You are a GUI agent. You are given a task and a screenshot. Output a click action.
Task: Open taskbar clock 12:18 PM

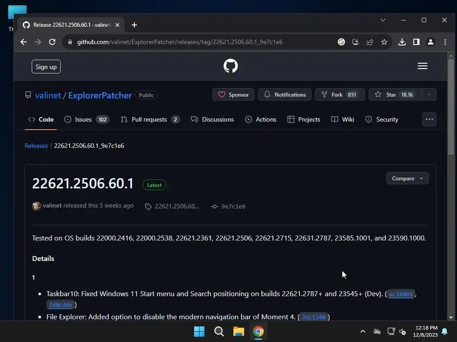425,331
